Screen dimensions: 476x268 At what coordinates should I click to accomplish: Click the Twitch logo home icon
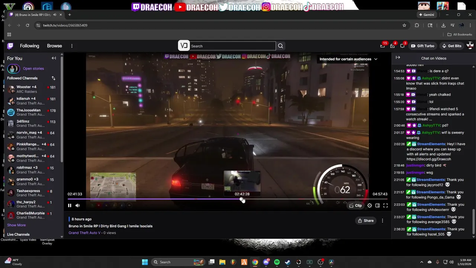point(10,46)
